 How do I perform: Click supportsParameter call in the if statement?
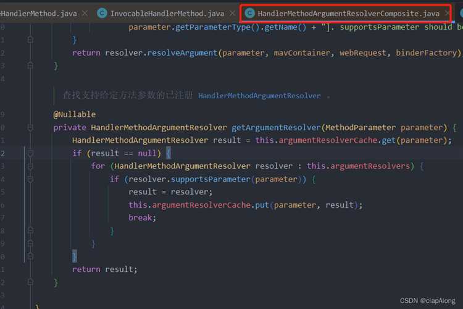pos(211,179)
